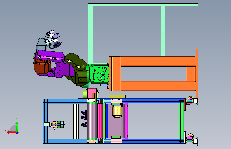Click the blue Z axis dot of triad
Viewport: 231px width, 149px height.
(x=17, y=132)
